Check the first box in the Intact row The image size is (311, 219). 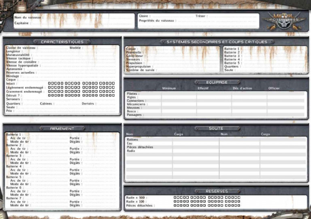[x=50, y=84]
